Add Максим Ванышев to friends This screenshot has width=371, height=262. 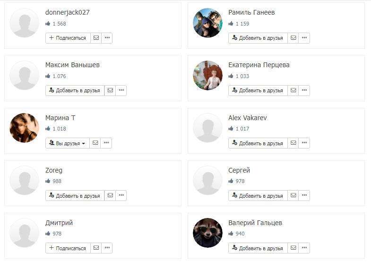(75, 90)
